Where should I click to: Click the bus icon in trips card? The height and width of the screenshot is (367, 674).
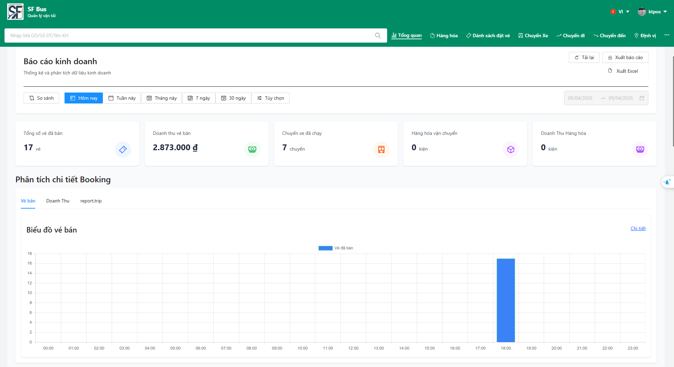(x=381, y=149)
